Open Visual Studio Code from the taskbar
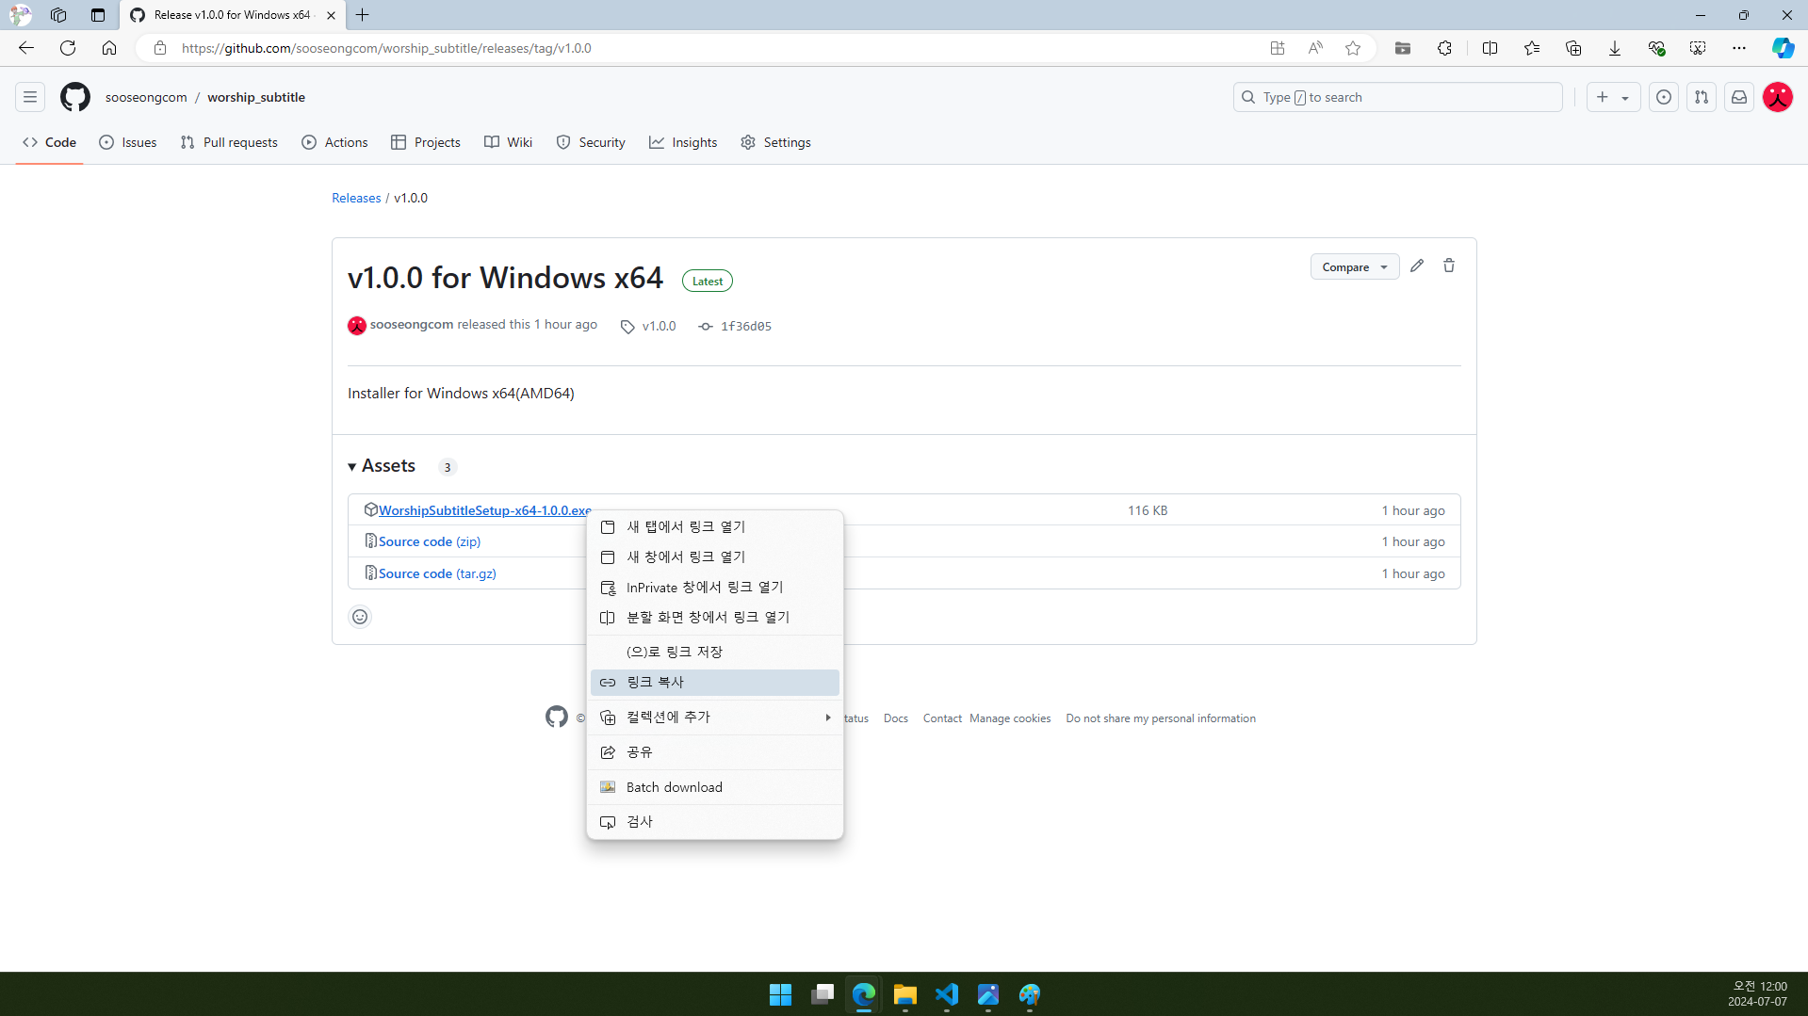The image size is (1808, 1016). pos(947,994)
